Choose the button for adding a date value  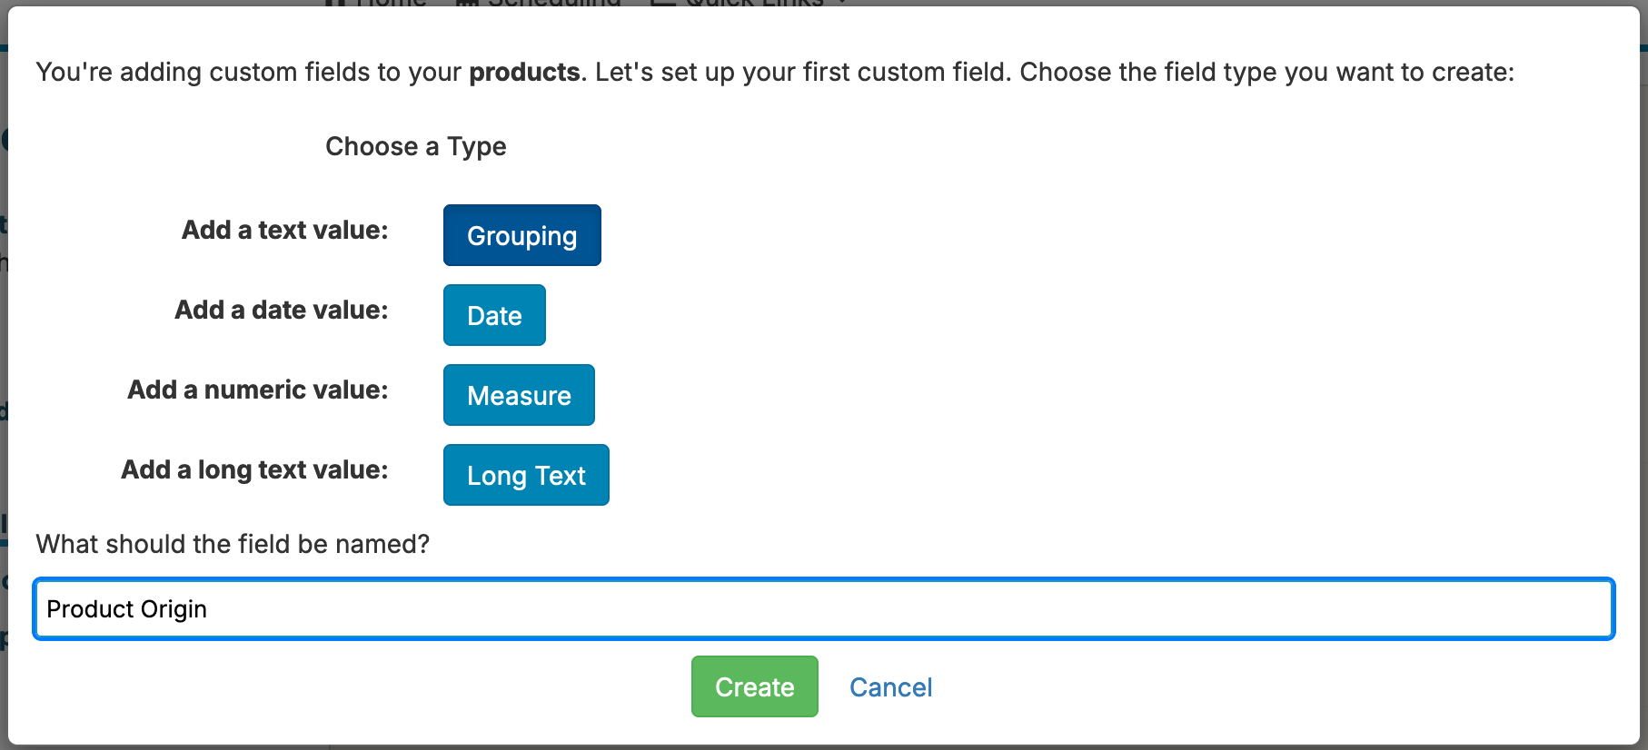(x=494, y=315)
